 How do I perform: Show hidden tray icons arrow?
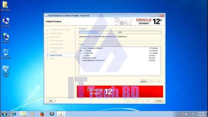pos(179,114)
